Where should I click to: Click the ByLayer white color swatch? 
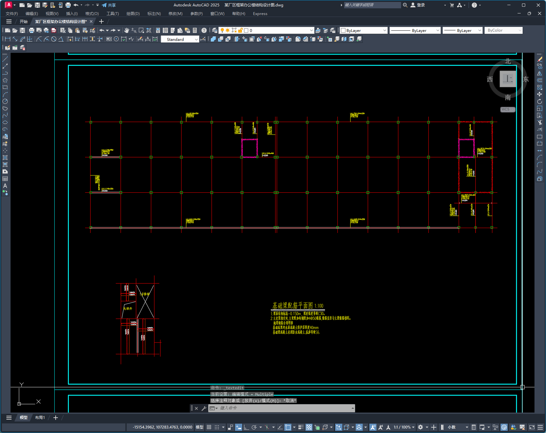coord(343,30)
